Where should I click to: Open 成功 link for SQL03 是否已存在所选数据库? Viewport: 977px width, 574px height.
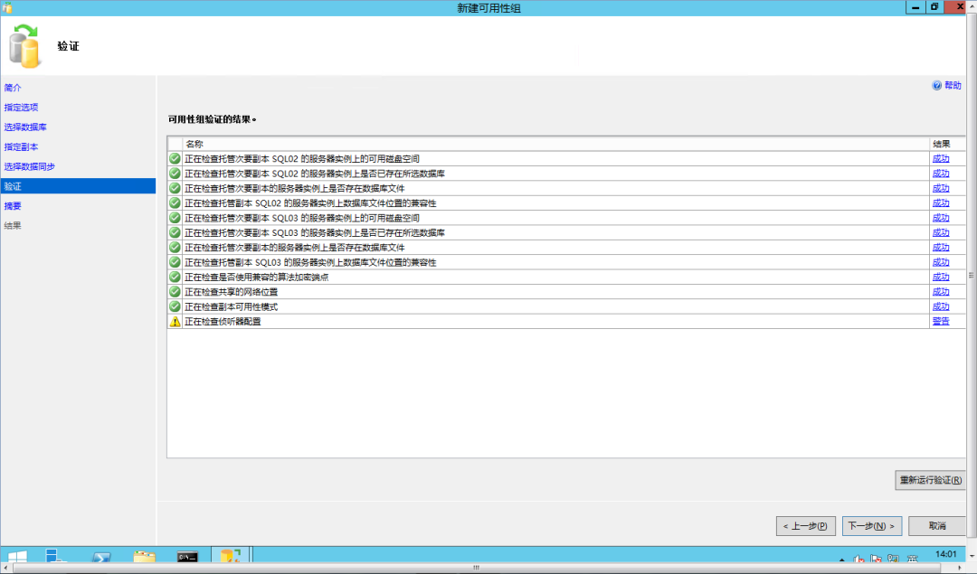[940, 233]
